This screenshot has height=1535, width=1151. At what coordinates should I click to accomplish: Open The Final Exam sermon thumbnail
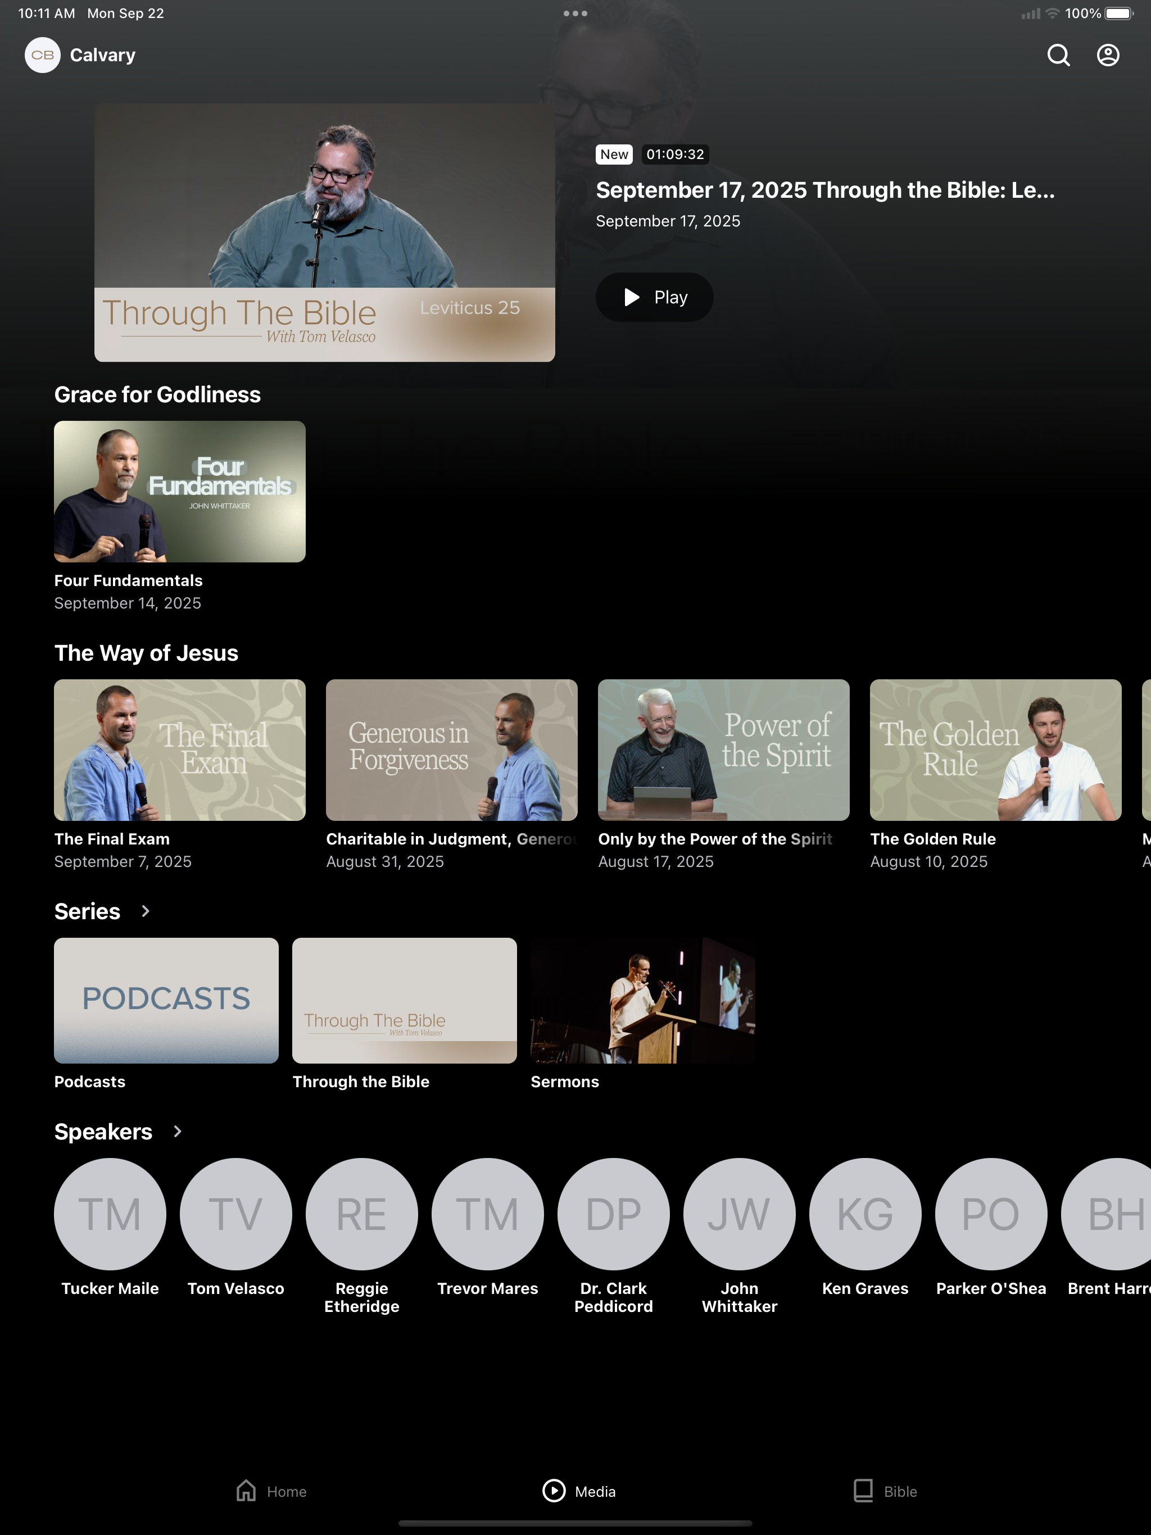(x=180, y=750)
